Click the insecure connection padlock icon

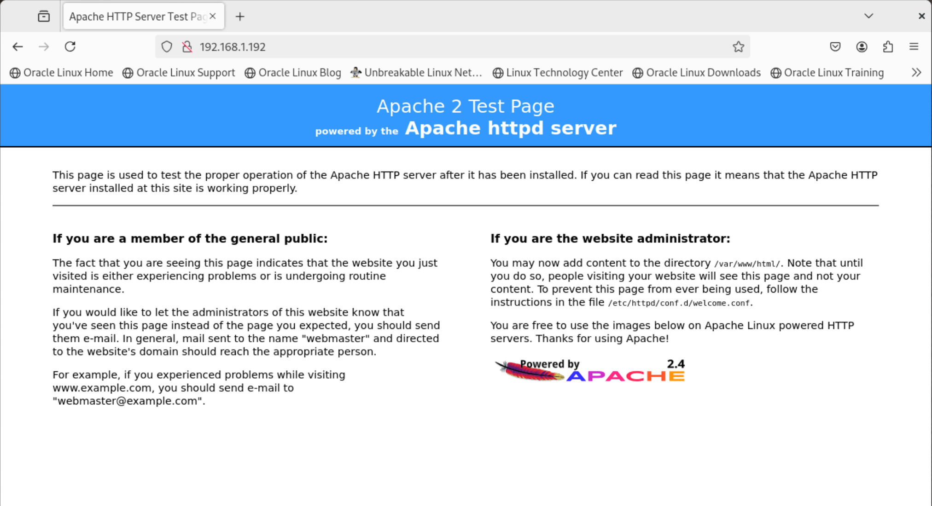point(187,46)
